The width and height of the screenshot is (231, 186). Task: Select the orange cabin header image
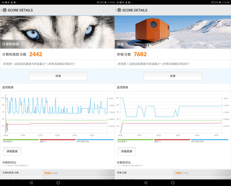[x=173, y=32]
